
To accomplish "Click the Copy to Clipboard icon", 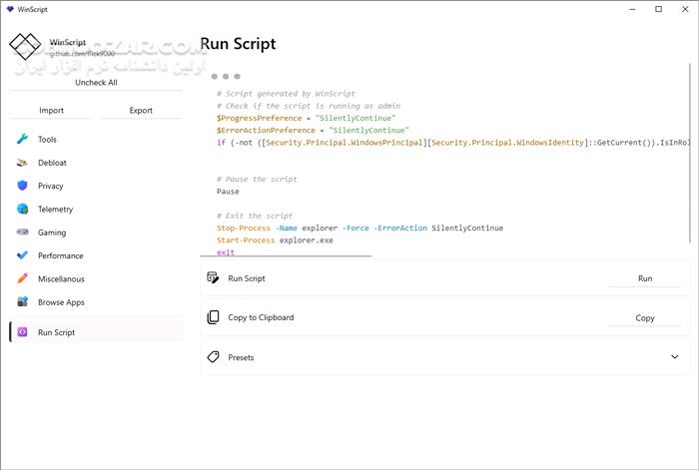I will (213, 317).
